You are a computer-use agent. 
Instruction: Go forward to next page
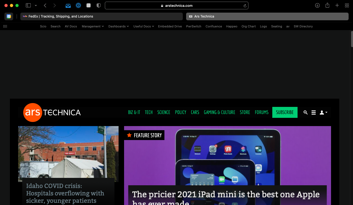click(x=54, y=5)
